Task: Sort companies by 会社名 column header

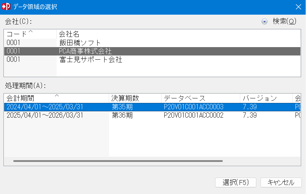Action: (178, 34)
